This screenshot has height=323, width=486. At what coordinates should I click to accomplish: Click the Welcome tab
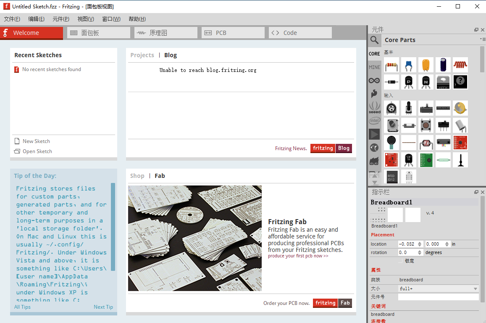point(32,33)
